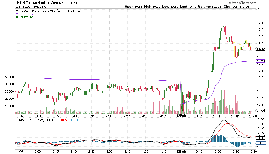Click the High 19.98 value
Screen dimensions: 269x154
(x=152, y=7)
